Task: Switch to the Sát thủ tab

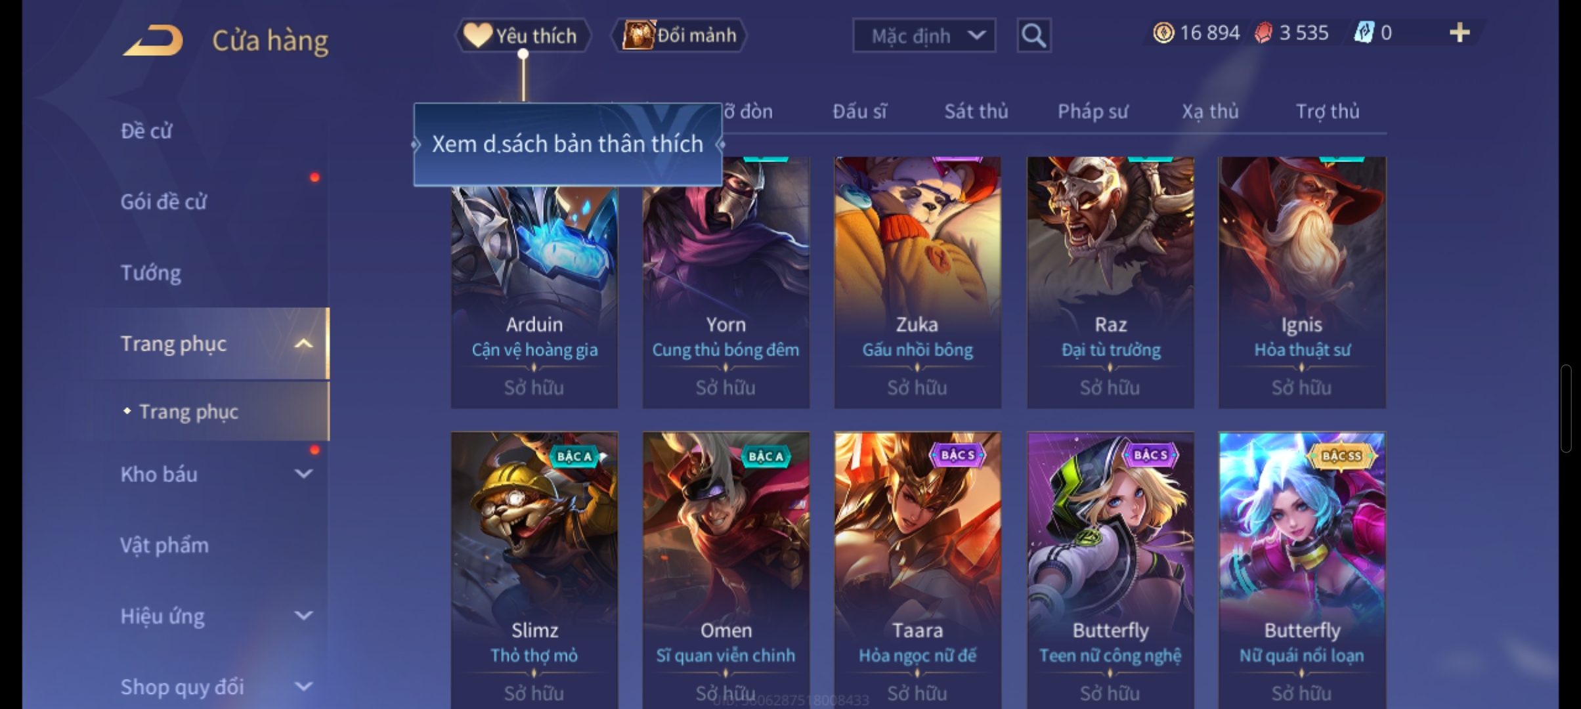Action: (976, 112)
